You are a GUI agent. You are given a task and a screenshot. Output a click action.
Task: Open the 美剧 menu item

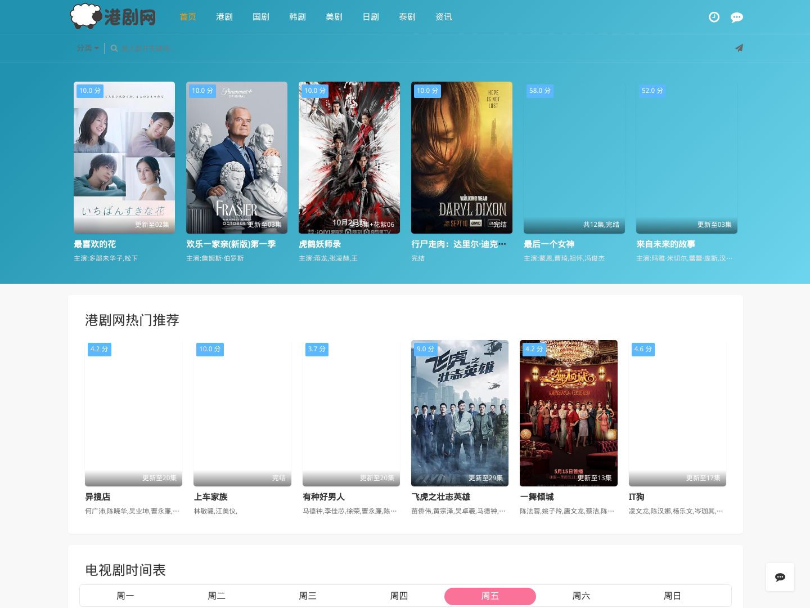[x=334, y=17]
